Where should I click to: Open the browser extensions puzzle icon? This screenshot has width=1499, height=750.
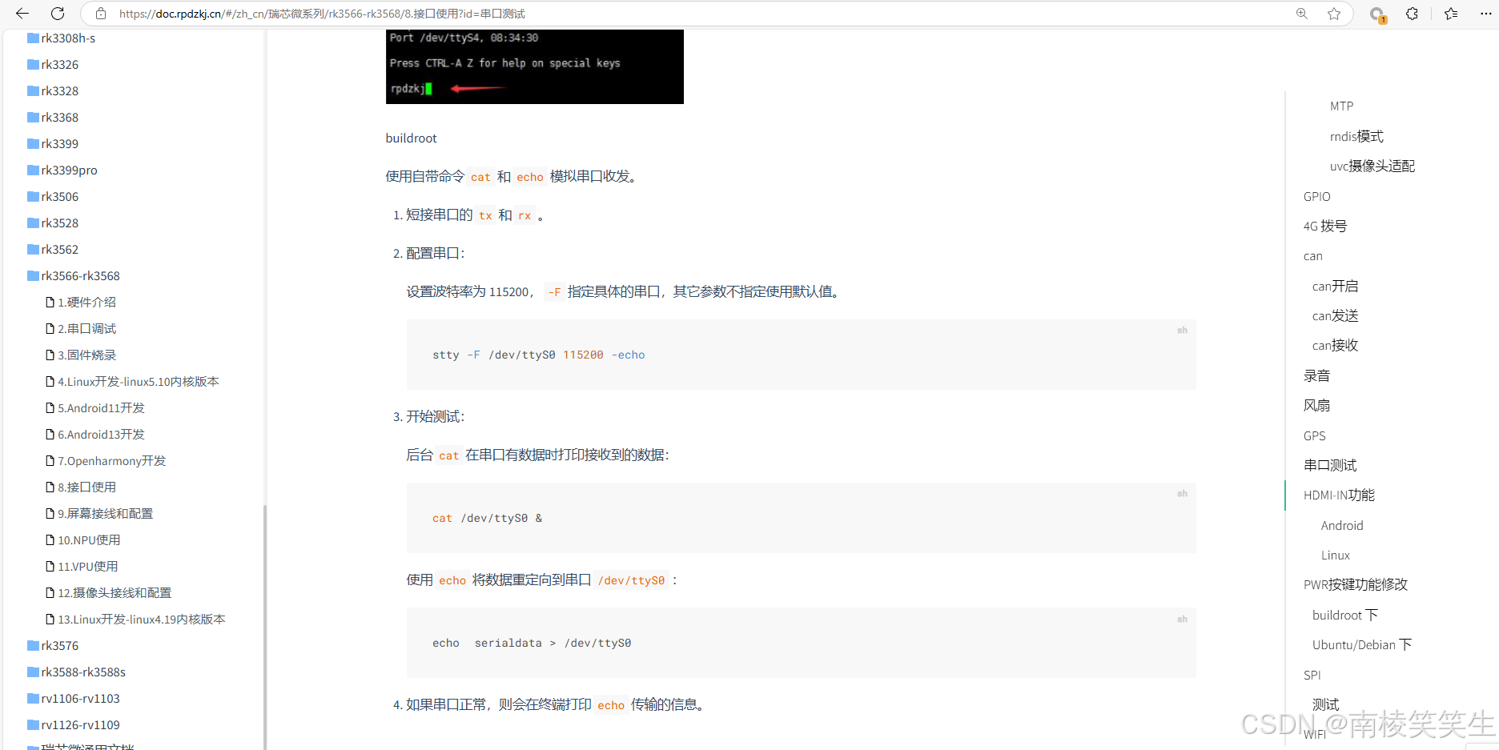(x=1413, y=14)
